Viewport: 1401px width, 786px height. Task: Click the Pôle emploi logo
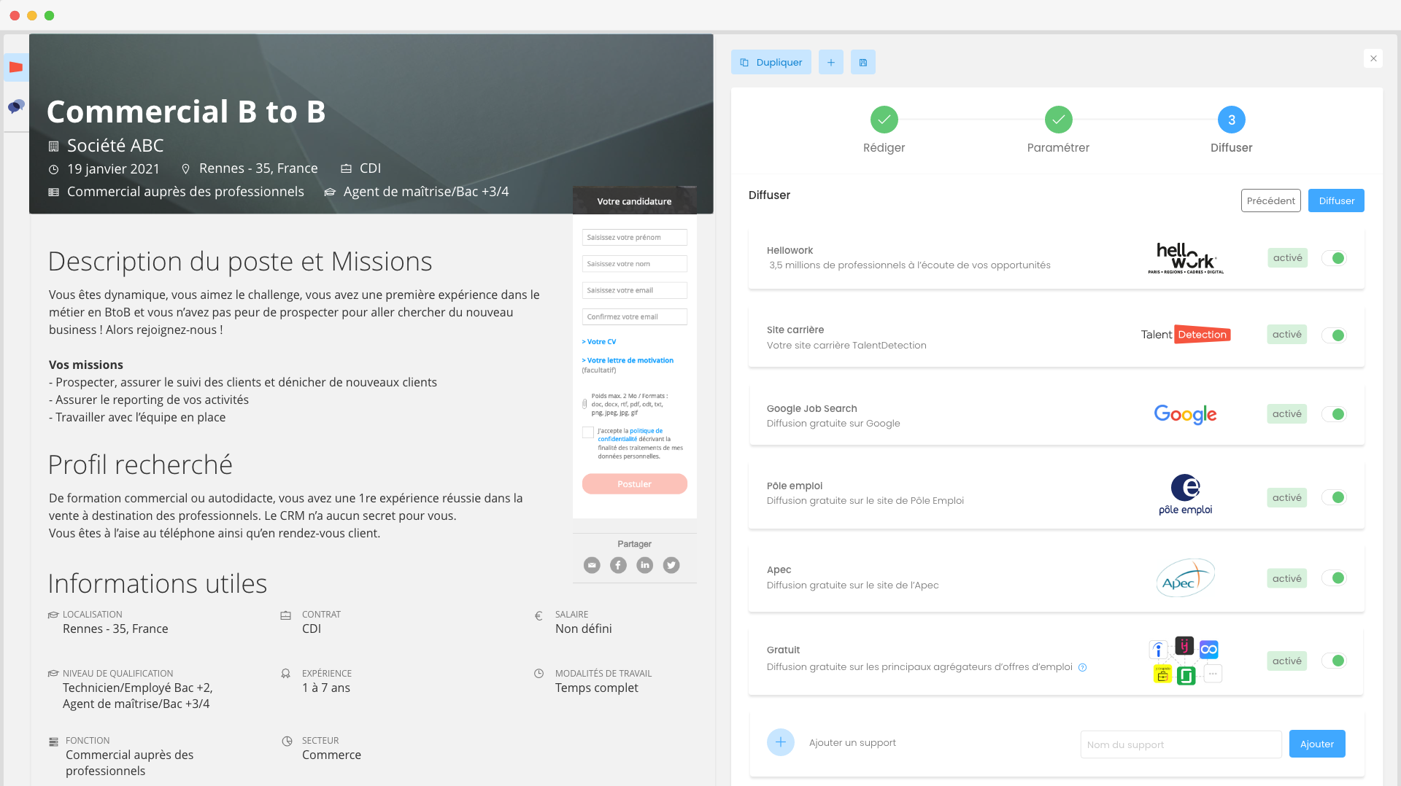click(1185, 494)
